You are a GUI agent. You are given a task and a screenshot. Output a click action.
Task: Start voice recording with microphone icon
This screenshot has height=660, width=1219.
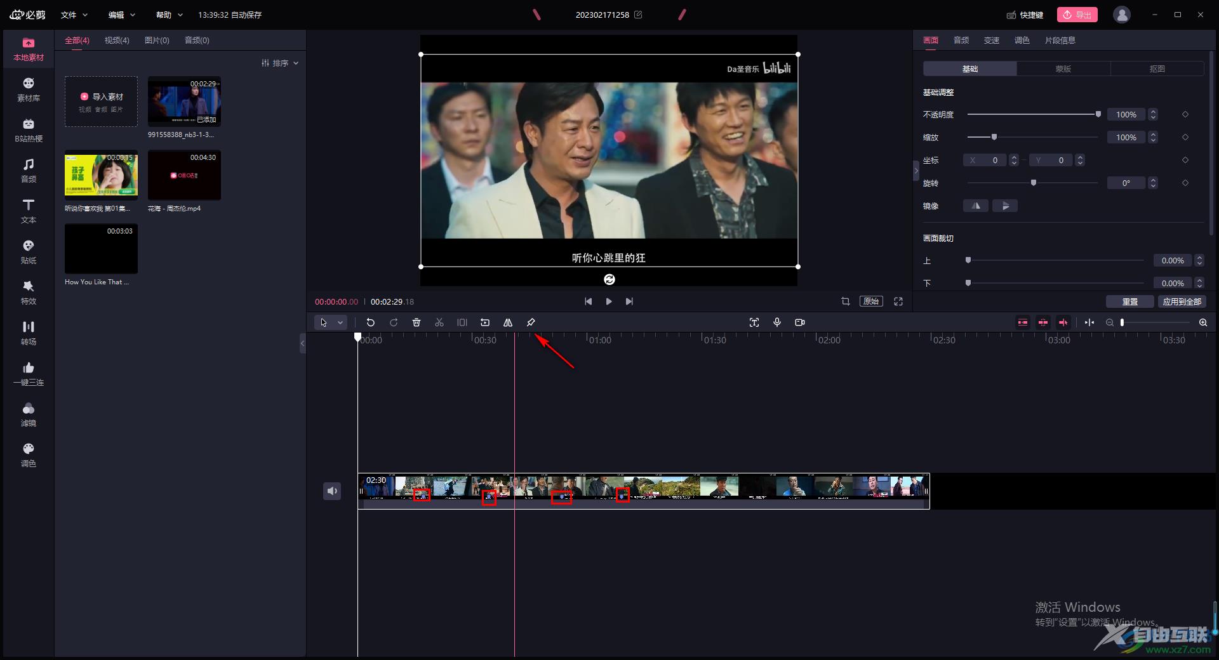(777, 322)
